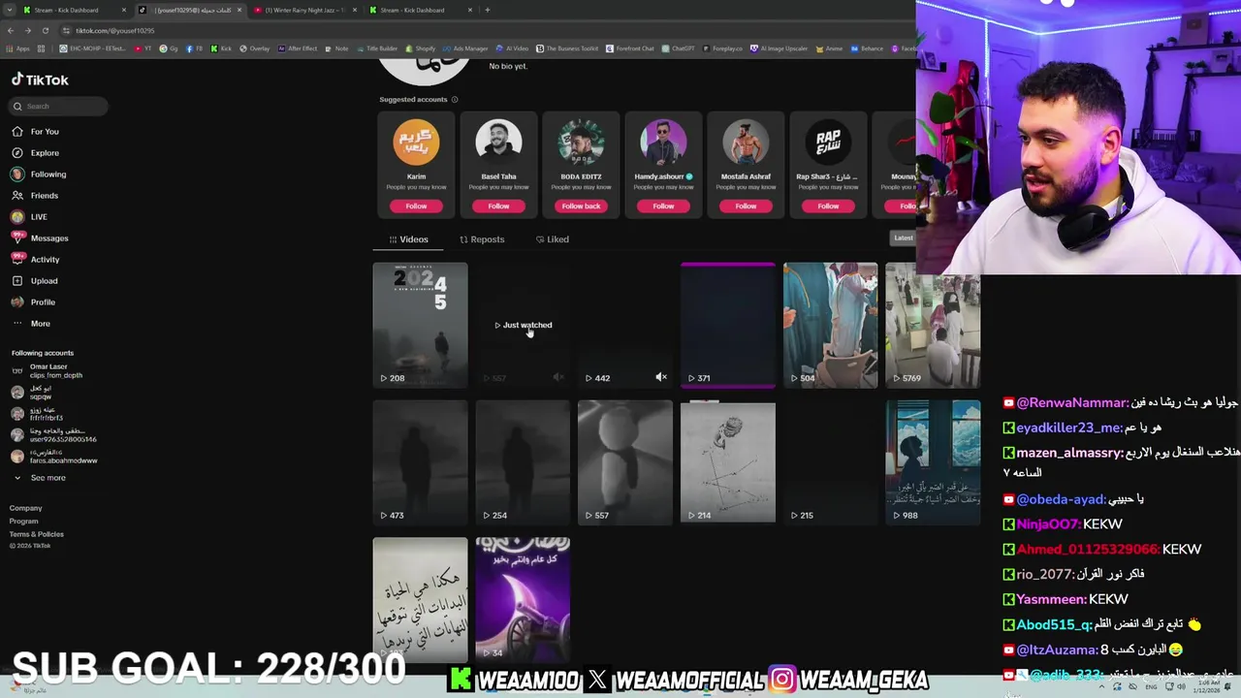Click the browser back arrow

11,30
